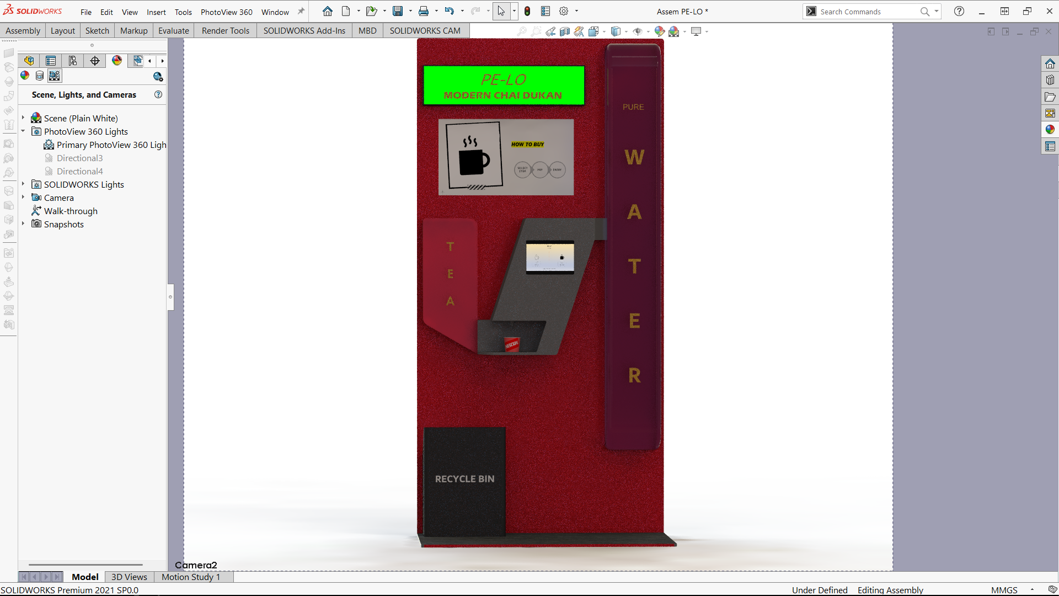Collapse the PhotoView 360 Lights folder
The width and height of the screenshot is (1059, 596).
point(23,131)
